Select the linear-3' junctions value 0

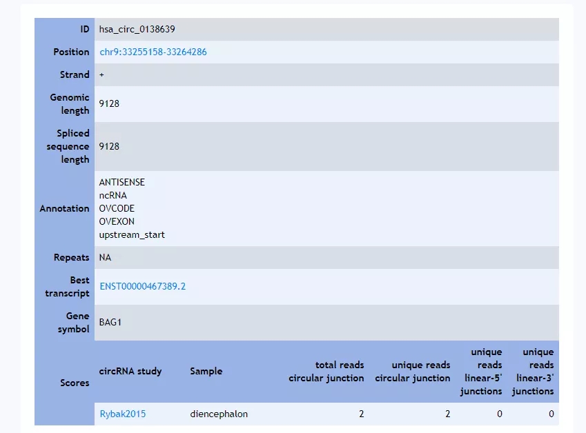(x=551, y=414)
